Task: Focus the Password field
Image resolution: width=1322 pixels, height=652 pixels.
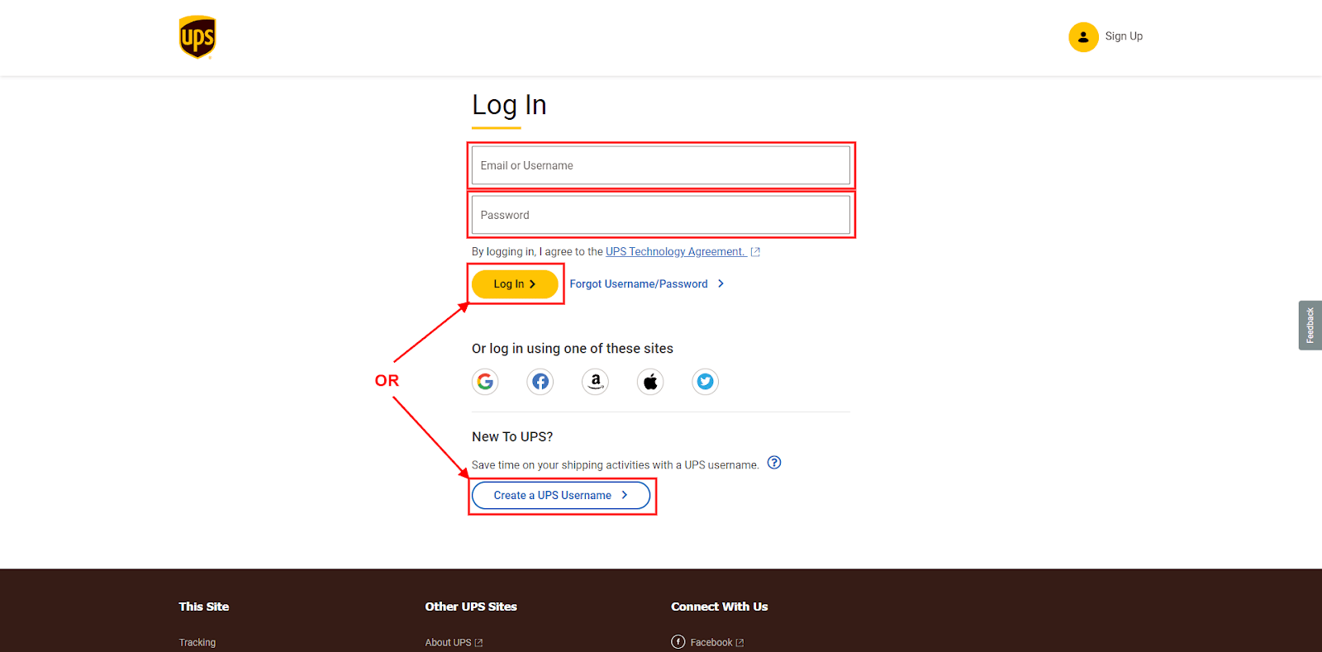Action: click(661, 215)
